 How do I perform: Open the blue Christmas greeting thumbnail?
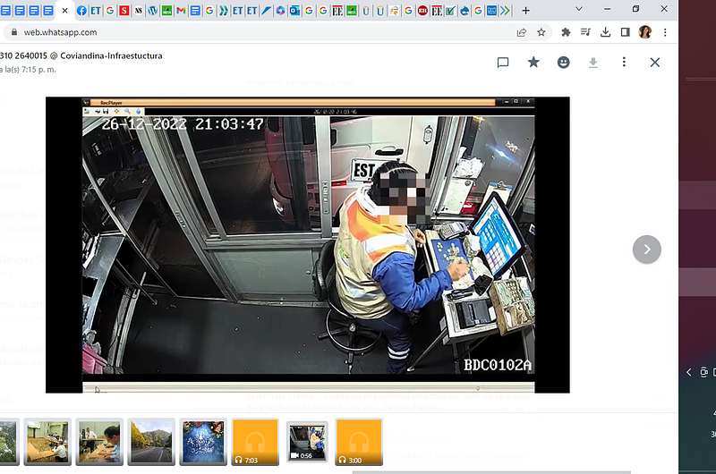[x=203, y=442]
